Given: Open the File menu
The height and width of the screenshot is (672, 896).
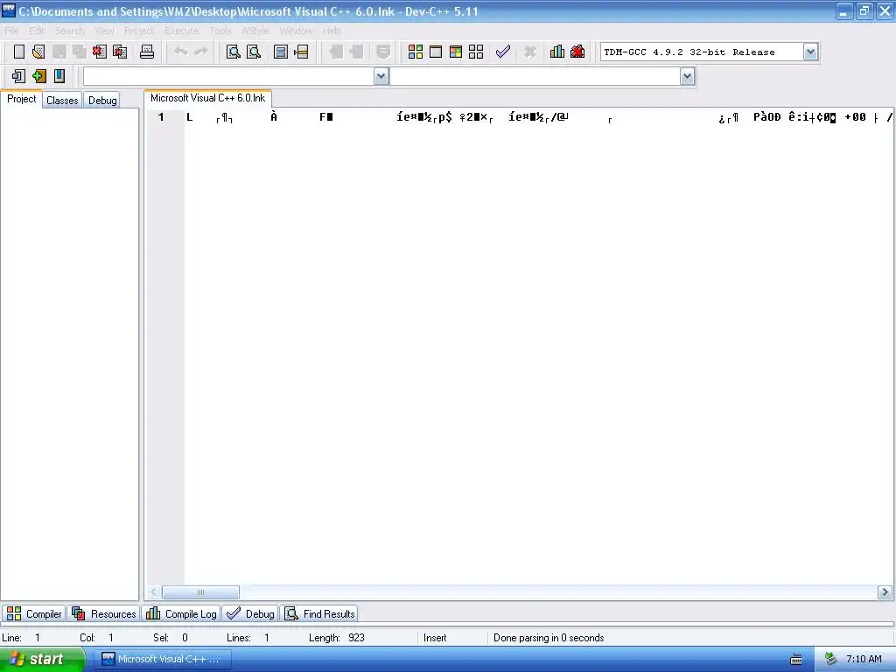Looking at the screenshot, I should (x=11, y=31).
